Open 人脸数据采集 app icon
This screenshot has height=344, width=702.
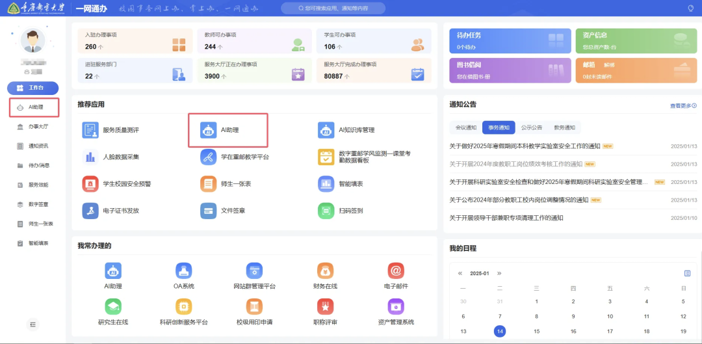coord(90,157)
